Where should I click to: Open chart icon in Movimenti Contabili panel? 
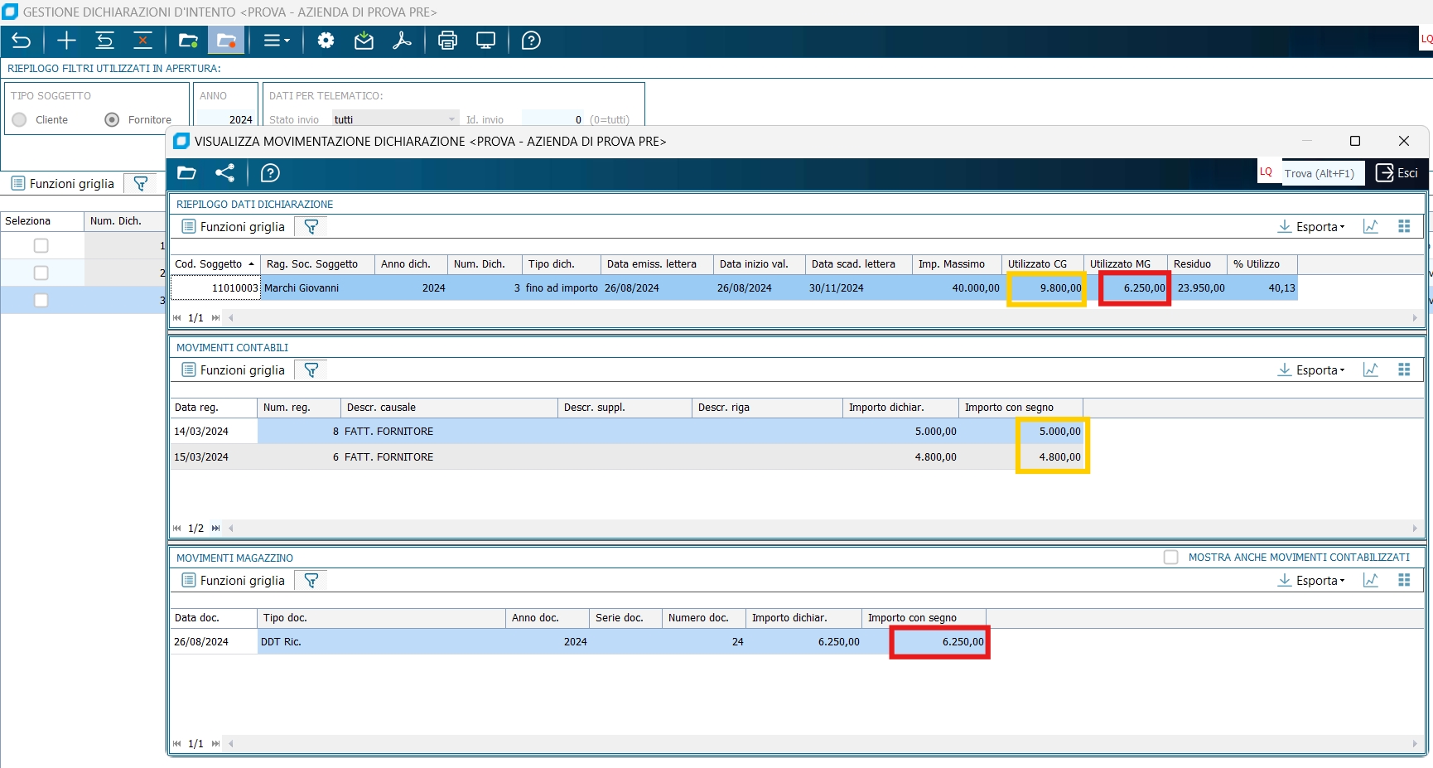[1371, 370]
